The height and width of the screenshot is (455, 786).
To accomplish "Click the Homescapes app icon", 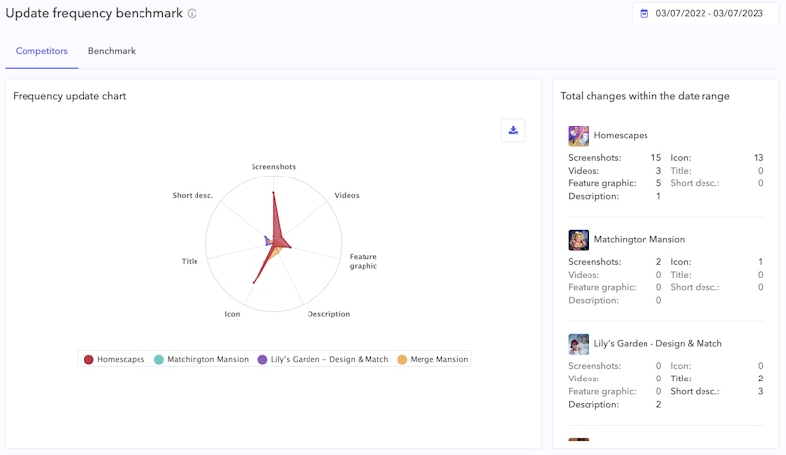I will (579, 136).
